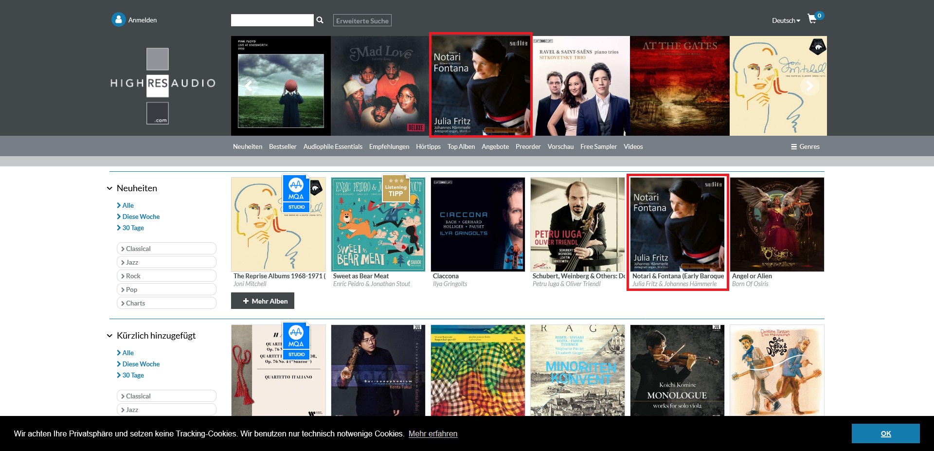Accept cookies with the OK button

click(885, 433)
